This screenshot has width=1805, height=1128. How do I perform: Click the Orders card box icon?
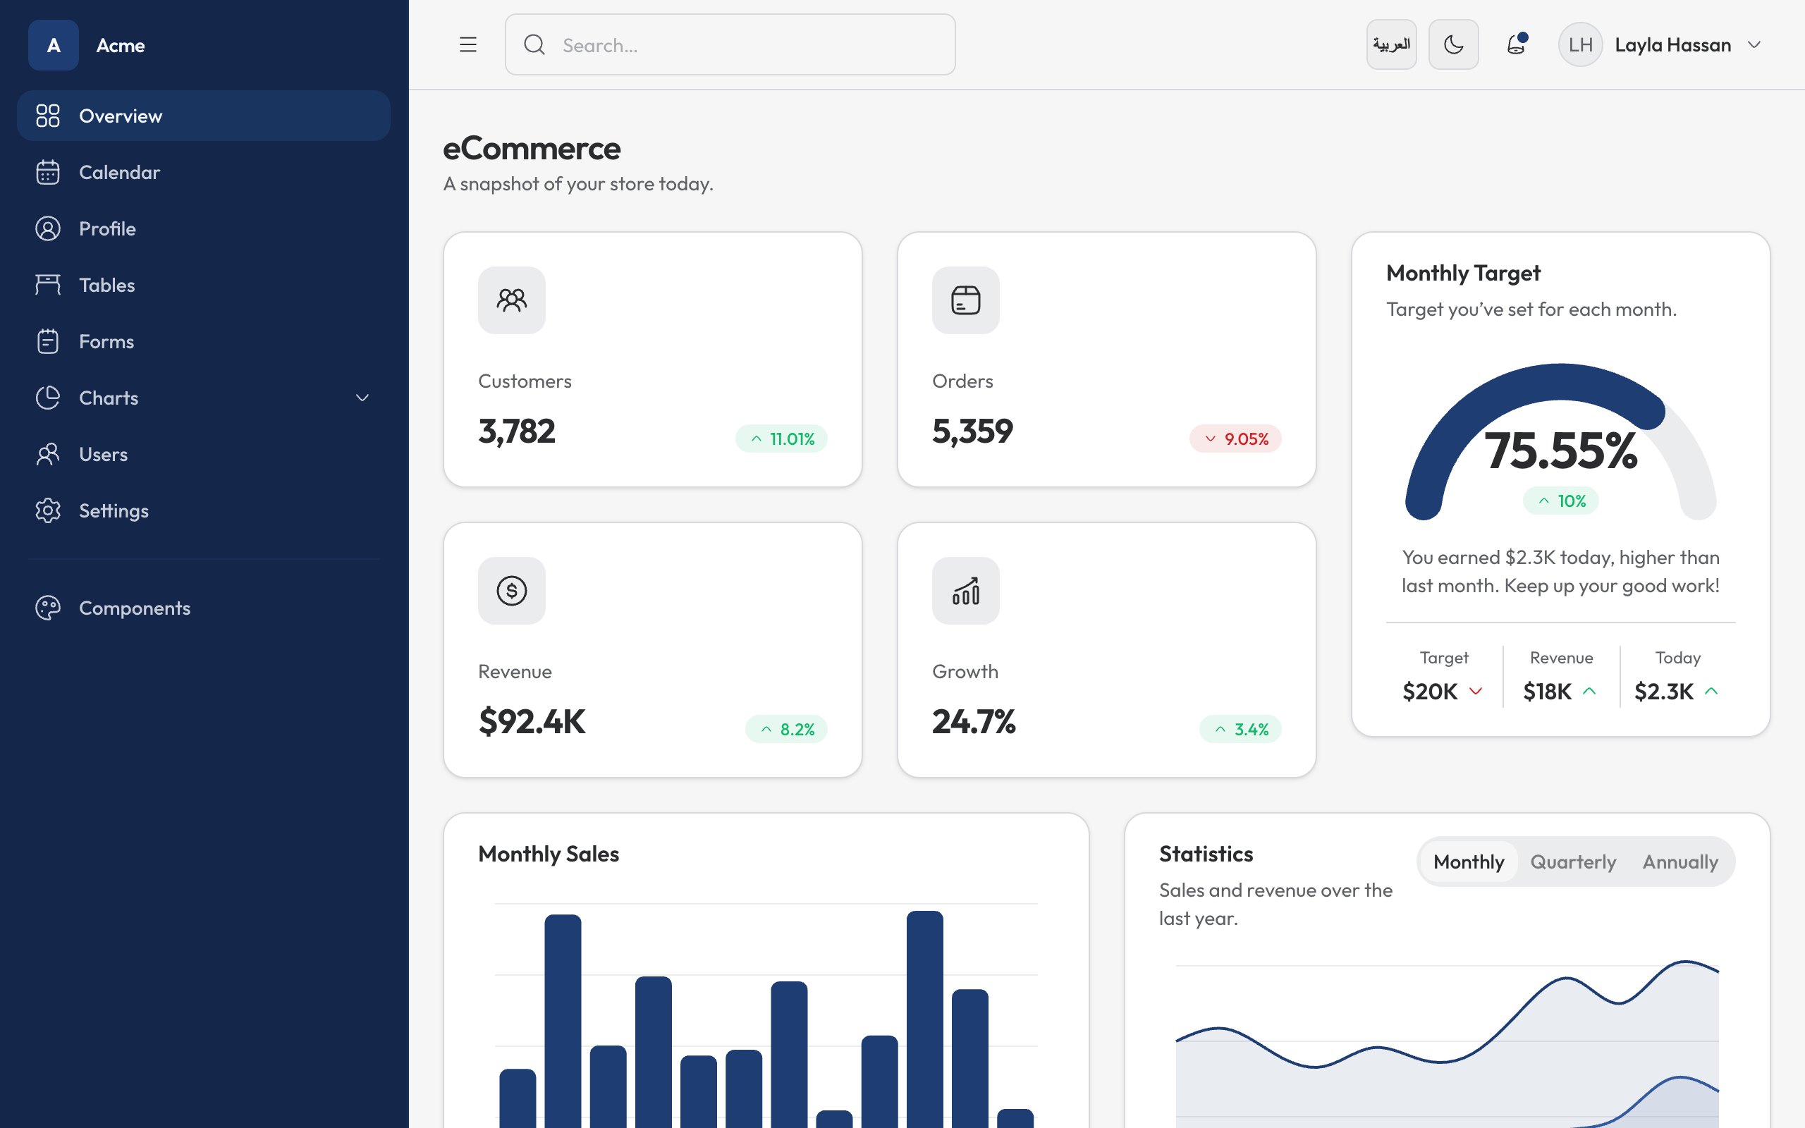tap(966, 300)
